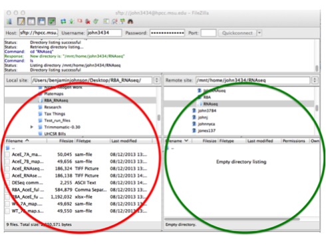This screenshot has width=326, height=245.
Task: Sort remote files by Last modified column
Action: coord(263,141)
